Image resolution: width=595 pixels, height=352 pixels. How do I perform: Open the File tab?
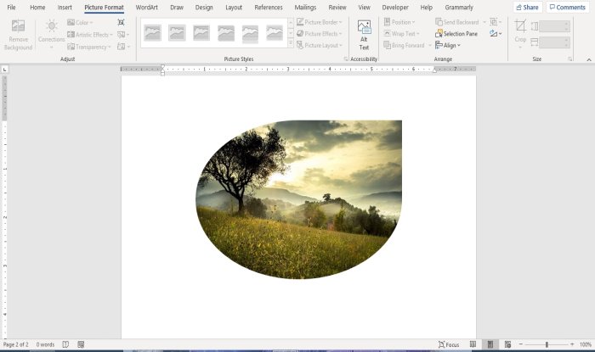pyautogui.click(x=11, y=7)
